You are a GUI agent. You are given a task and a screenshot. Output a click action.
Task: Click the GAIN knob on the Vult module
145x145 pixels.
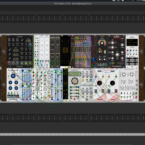[x=100, y=52]
